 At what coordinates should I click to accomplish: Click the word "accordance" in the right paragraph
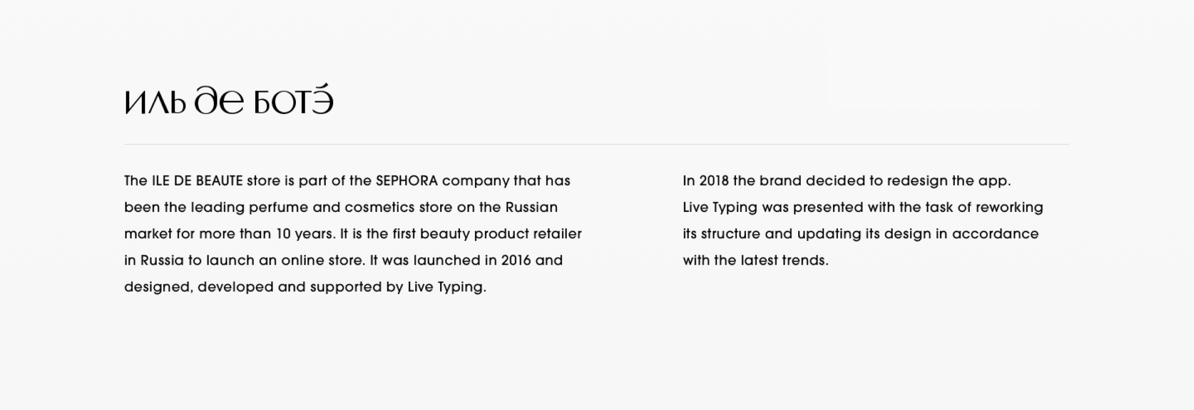click(x=995, y=234)
